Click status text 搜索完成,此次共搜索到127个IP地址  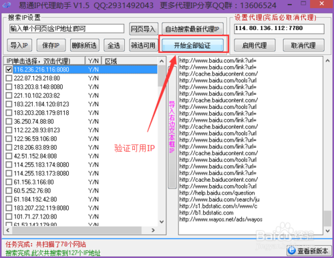[x=53, y=253]
